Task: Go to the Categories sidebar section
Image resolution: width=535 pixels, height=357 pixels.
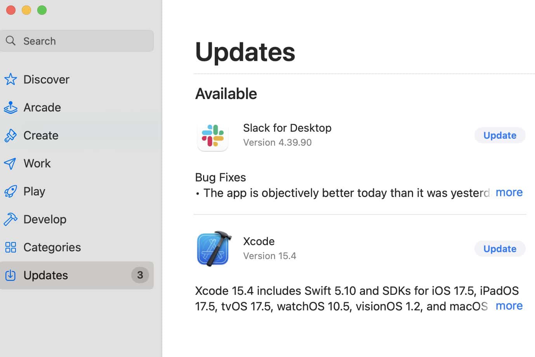Action: pos(52,247)
